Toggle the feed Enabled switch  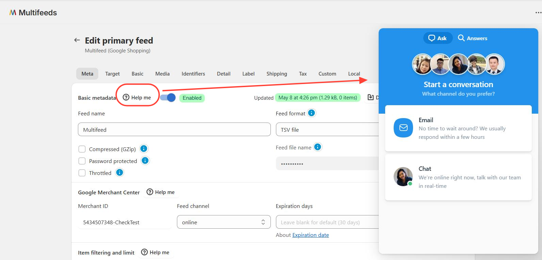pos(168,98)
